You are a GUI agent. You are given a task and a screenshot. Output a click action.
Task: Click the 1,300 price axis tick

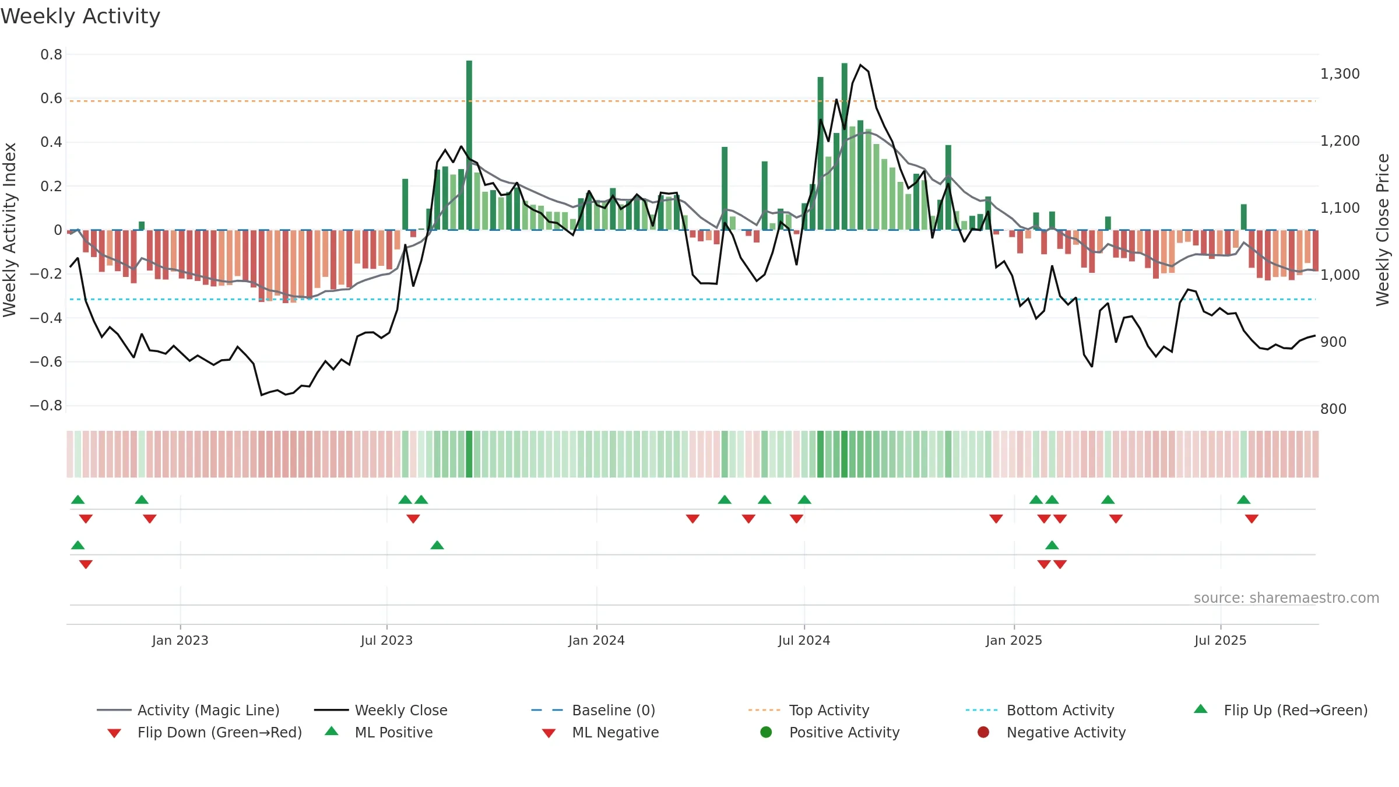(1340, 74)
